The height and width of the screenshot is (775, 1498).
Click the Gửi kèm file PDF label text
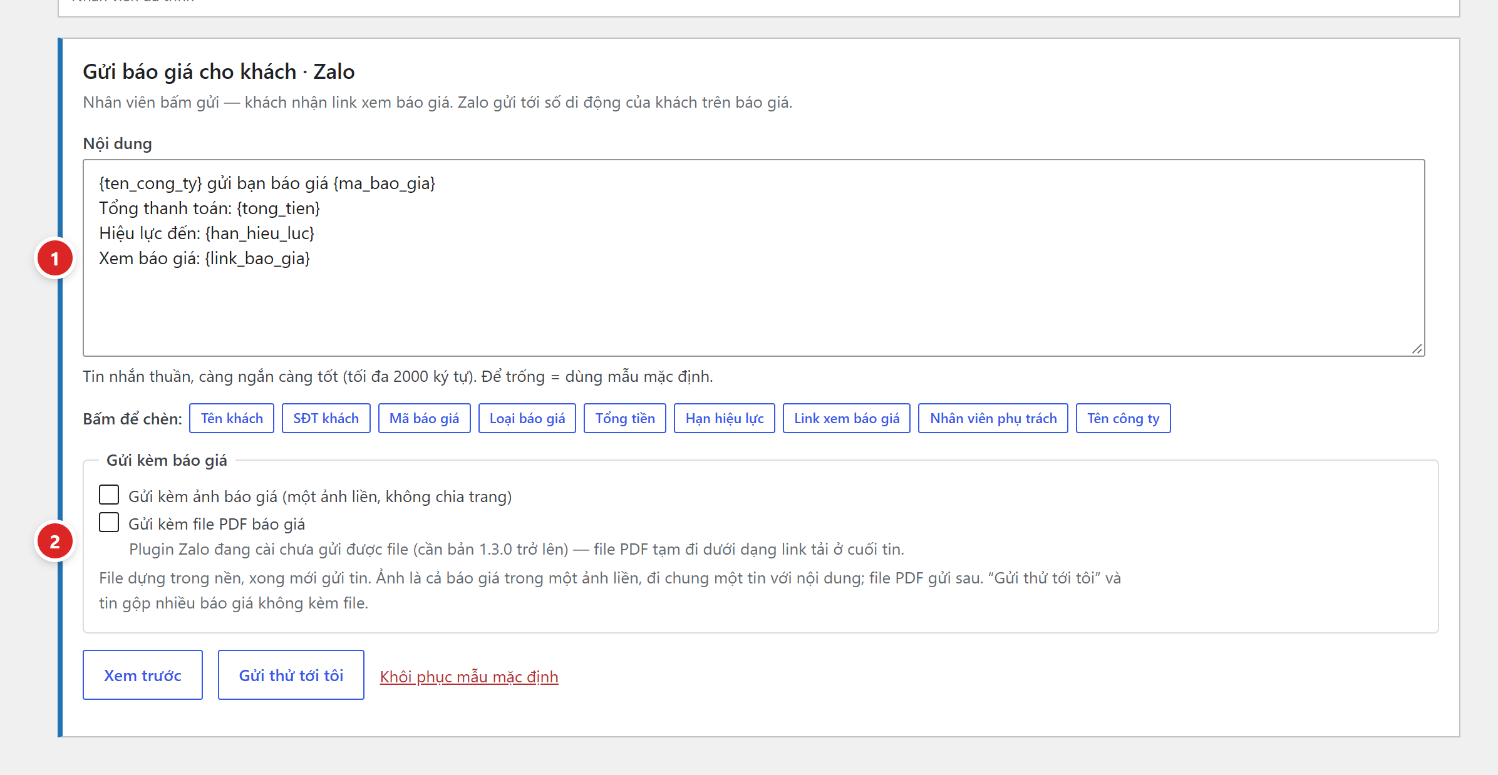(217, 524)
